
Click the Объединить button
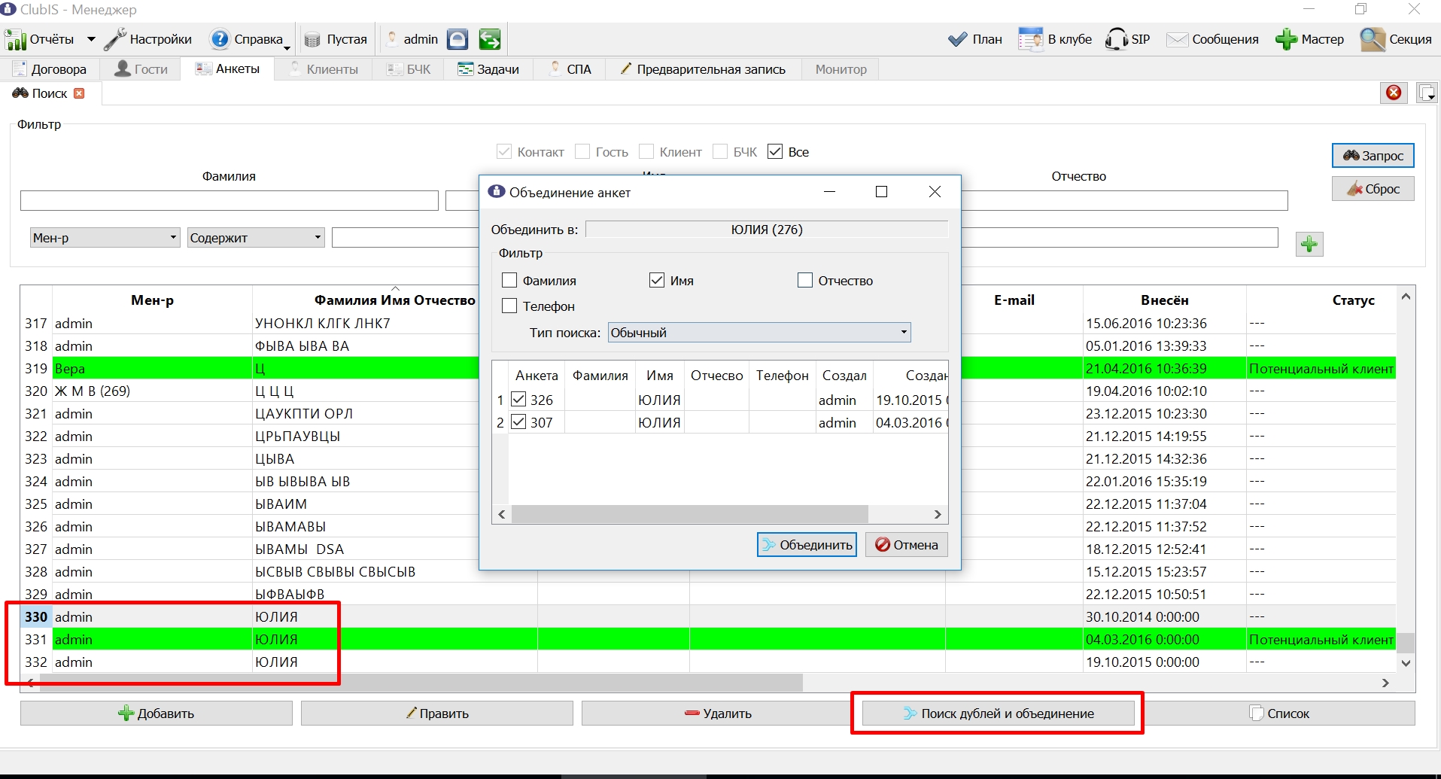pyautogui.click(x=807, y=545)
